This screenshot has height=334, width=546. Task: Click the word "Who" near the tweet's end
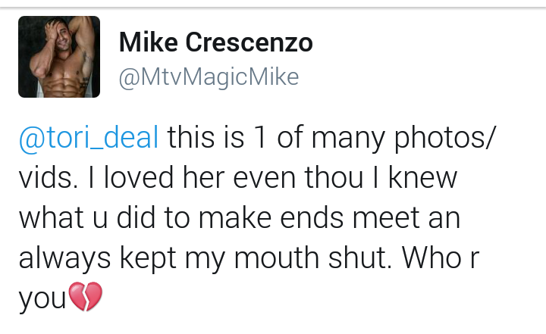point(431,258)
